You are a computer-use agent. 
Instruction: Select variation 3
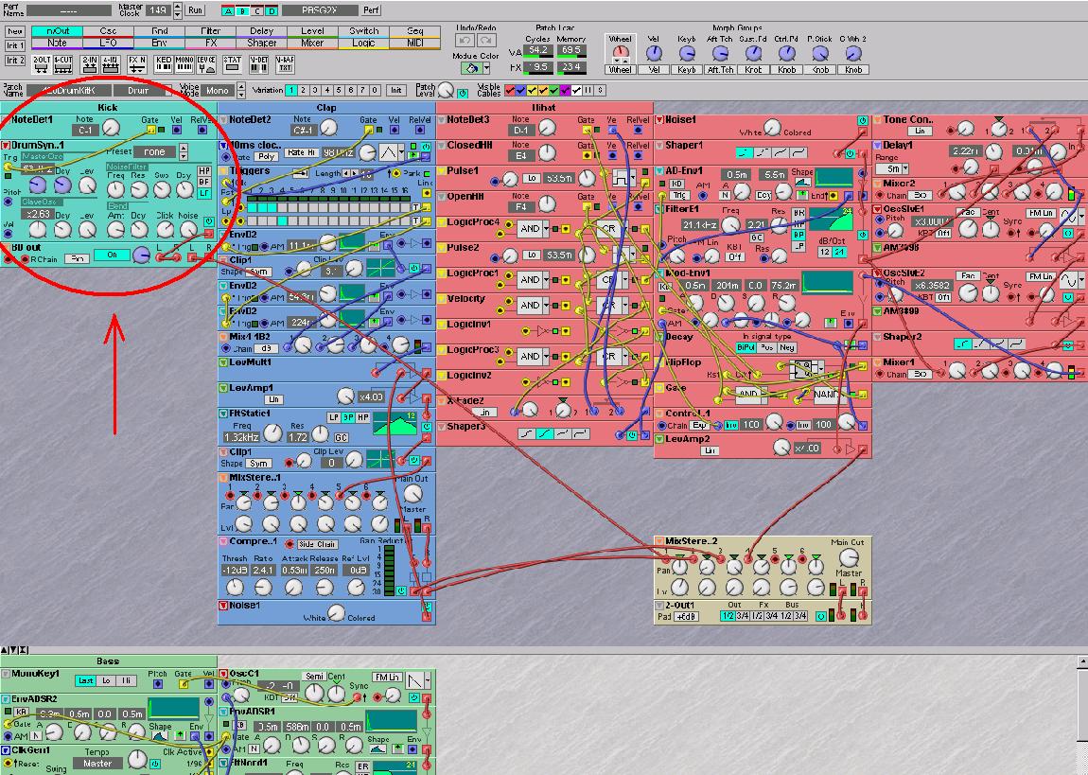(313, 91)
